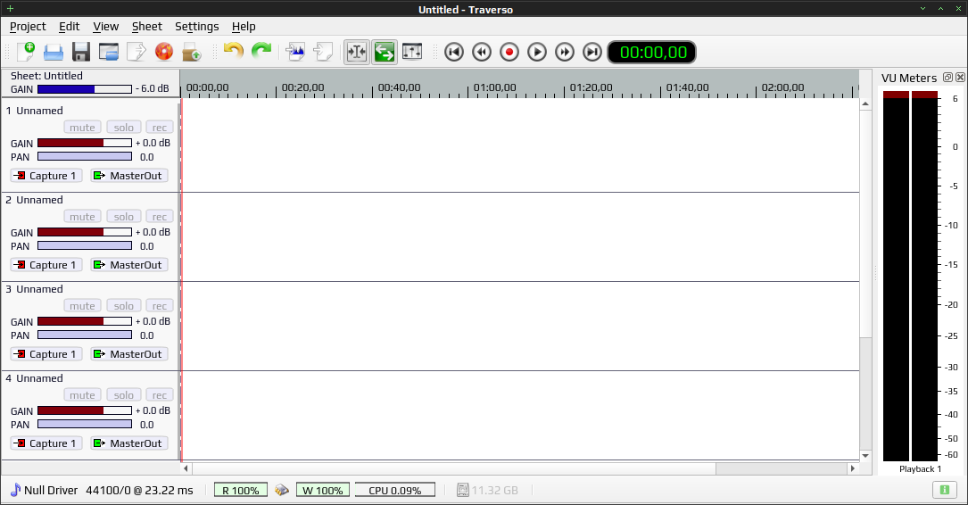Open the Edit menu

pyautogui.click(x=70, y=27)
